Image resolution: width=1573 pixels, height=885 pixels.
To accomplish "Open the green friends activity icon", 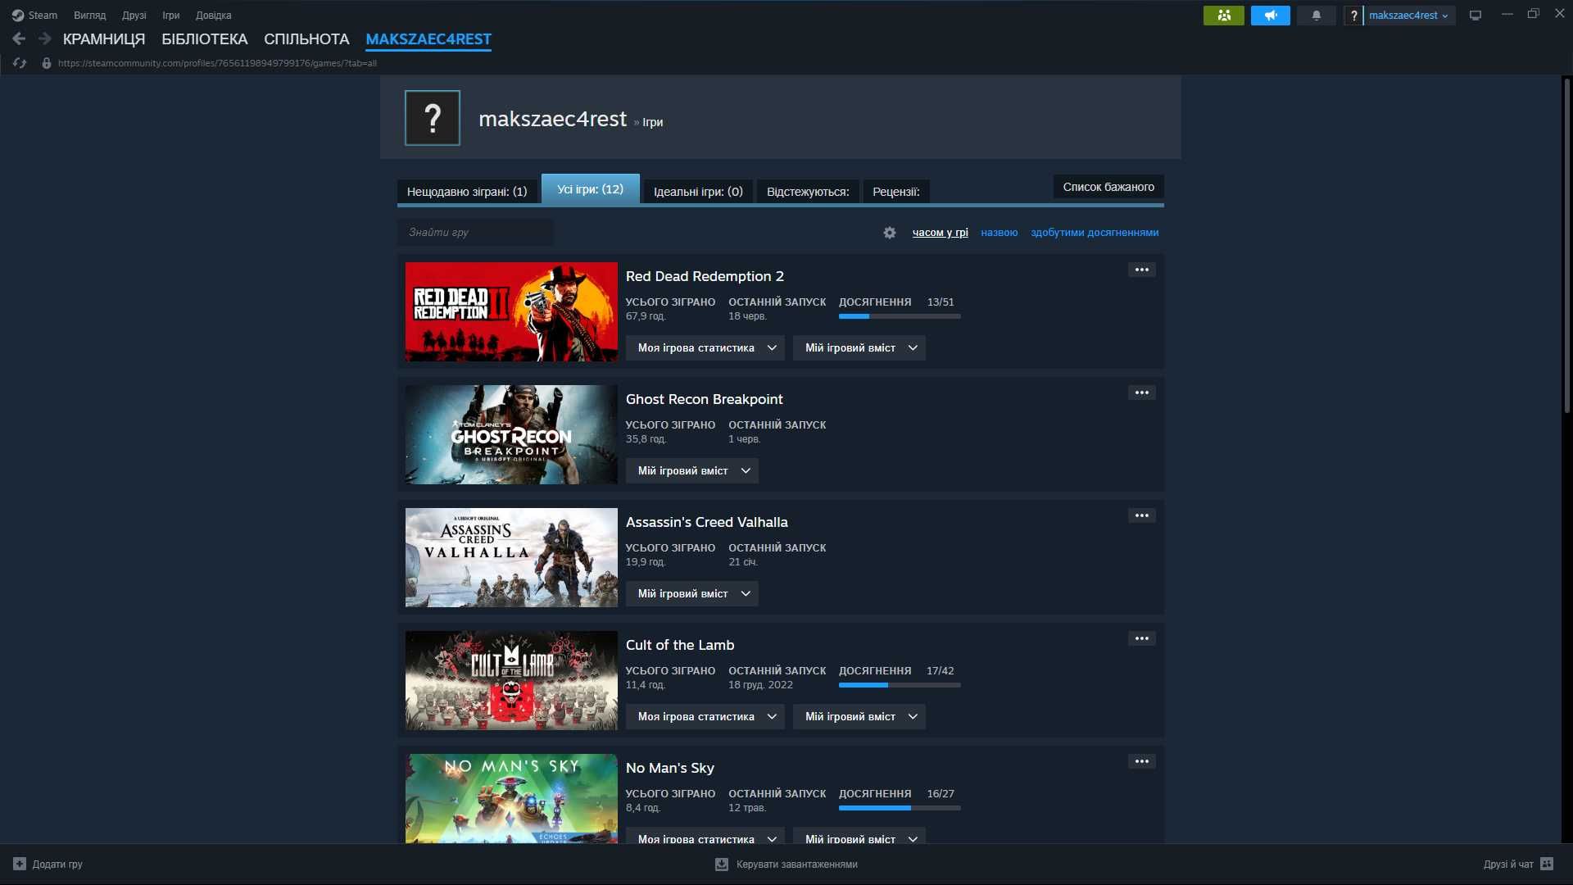I will coord(1223,15).
